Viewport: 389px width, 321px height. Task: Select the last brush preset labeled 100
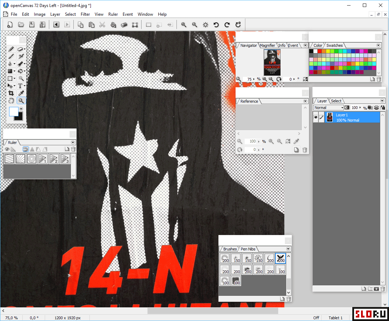pyautogui.click(x=236, y=280)
